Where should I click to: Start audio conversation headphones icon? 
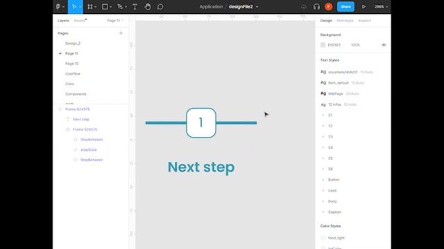pyautogui.click(x=316, y=6)
